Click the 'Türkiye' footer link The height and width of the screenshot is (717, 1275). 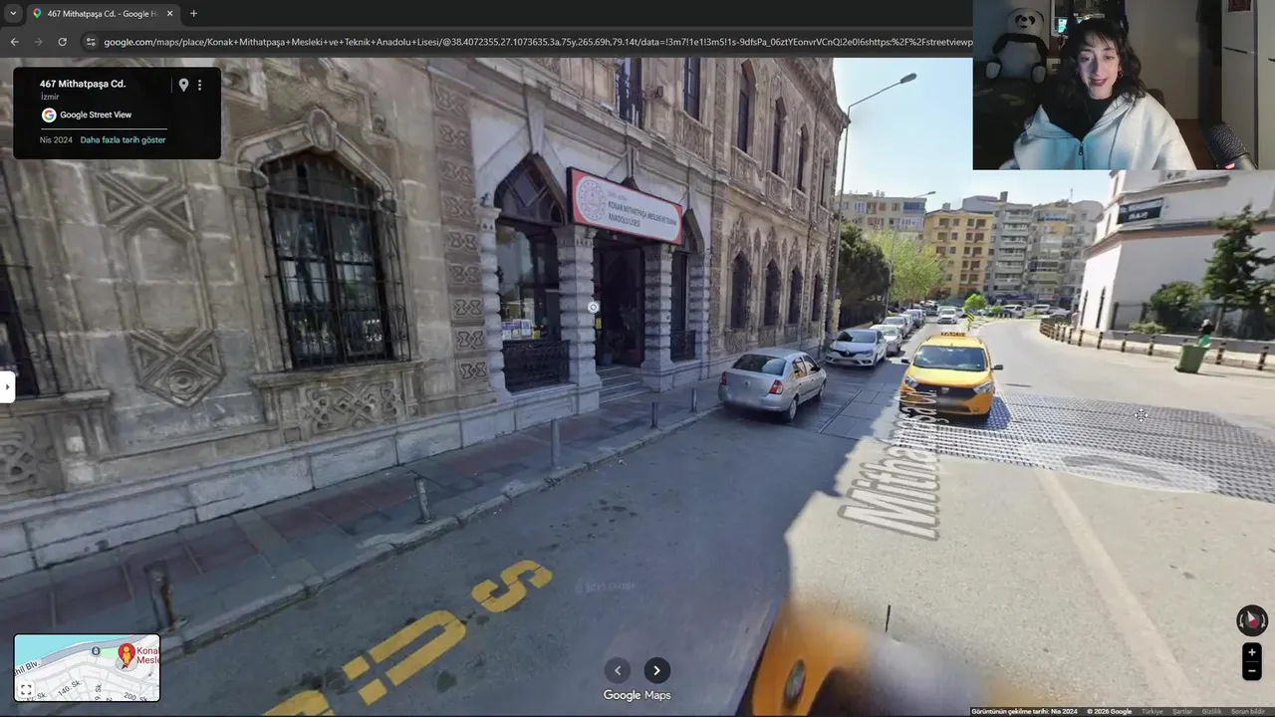(x=1151, y=711)
